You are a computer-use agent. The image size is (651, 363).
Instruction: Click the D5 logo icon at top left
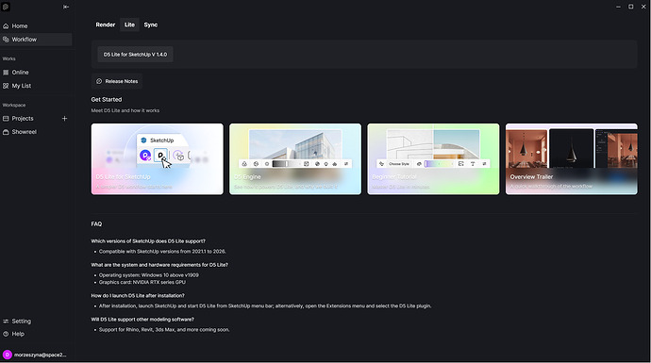[6, 7]
